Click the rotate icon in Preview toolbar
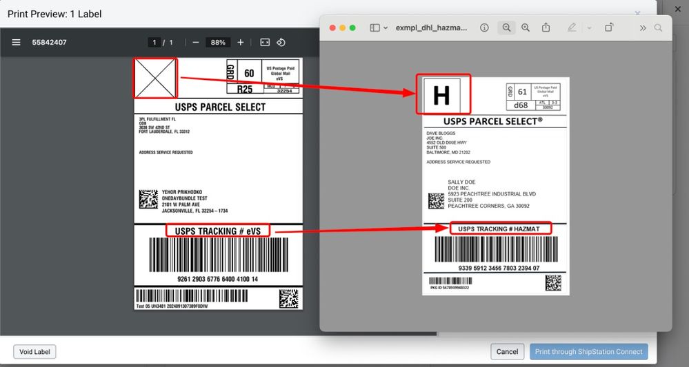The height and width of the screenshot is (367, 689). pyautogui.click(x=610, y=28)
